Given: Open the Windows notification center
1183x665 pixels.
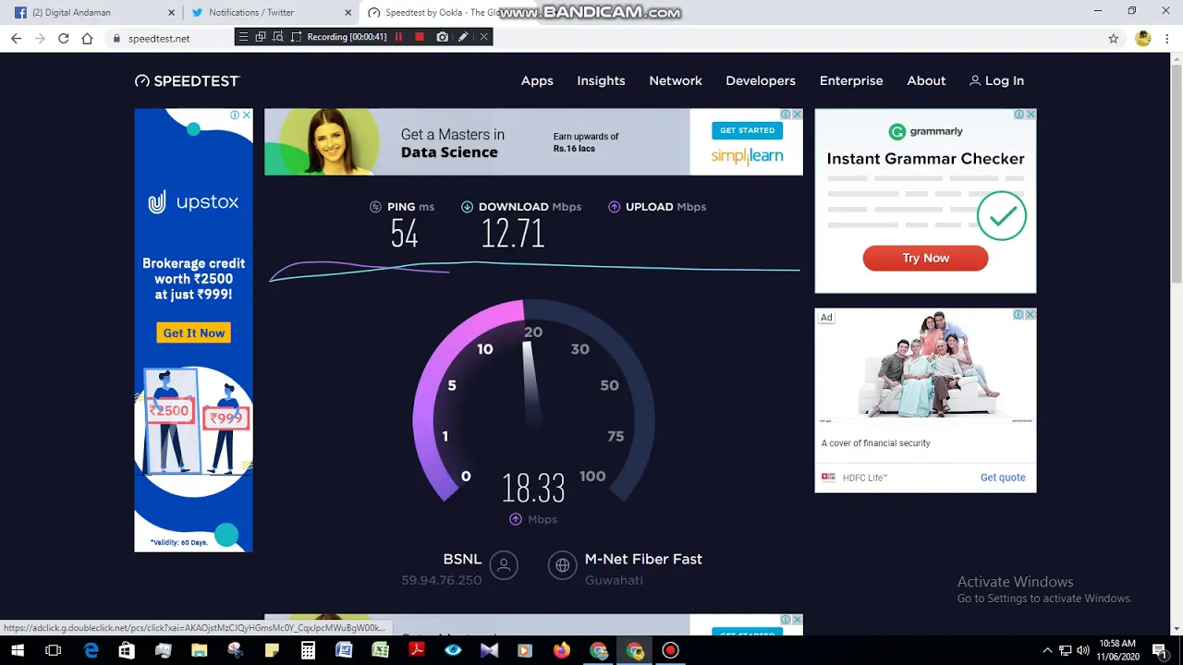Looking at the screenshot, I should pyautogui.click(x=1160, y=651).
